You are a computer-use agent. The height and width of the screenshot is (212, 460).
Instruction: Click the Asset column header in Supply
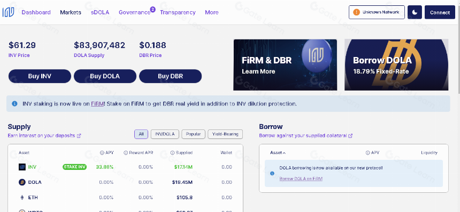pos(24,153)
